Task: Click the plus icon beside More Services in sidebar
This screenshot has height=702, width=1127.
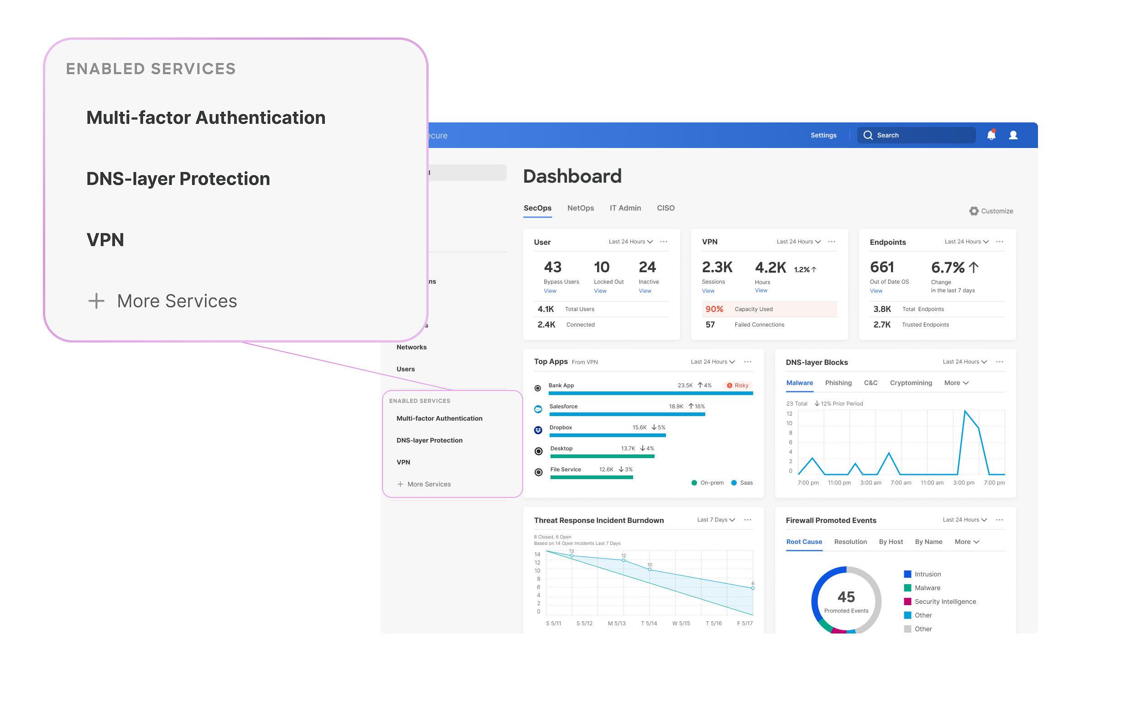Action: [400, 484]
